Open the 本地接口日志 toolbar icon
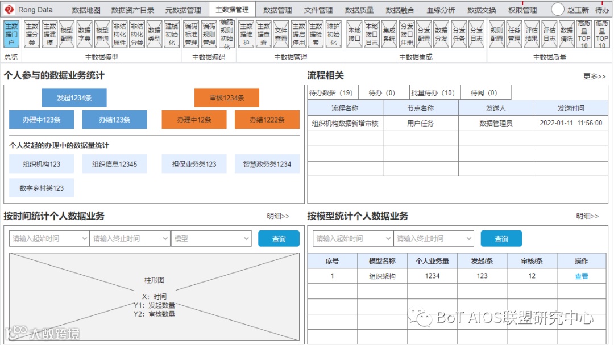The width and height of the screenshot is (614, 345). pos(372,35)
